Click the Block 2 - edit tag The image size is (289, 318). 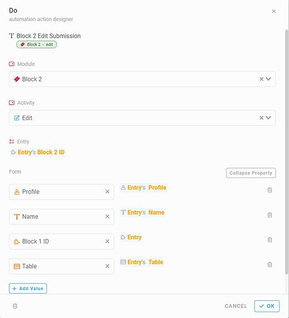(x=37, y=45)
